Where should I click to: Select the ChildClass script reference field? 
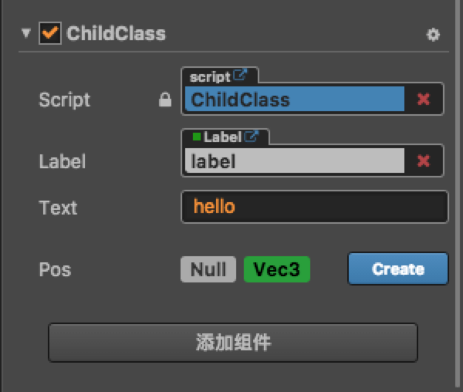(x=295, y=100)
